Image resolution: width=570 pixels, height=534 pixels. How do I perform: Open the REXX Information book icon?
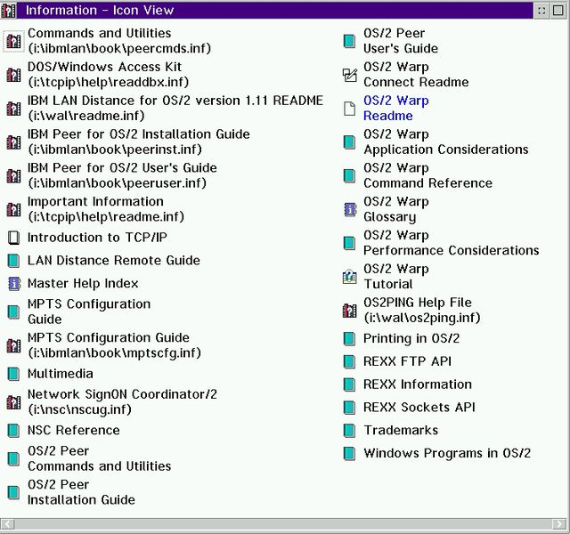(x=350, y=384)
